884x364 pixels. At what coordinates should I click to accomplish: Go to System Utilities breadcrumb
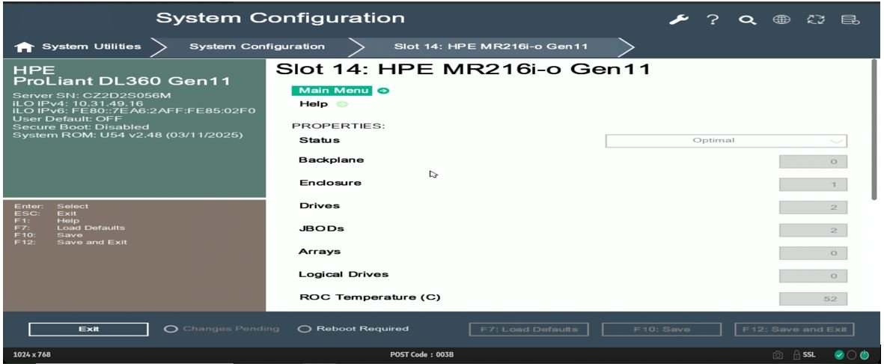click(x=91, y=46)
